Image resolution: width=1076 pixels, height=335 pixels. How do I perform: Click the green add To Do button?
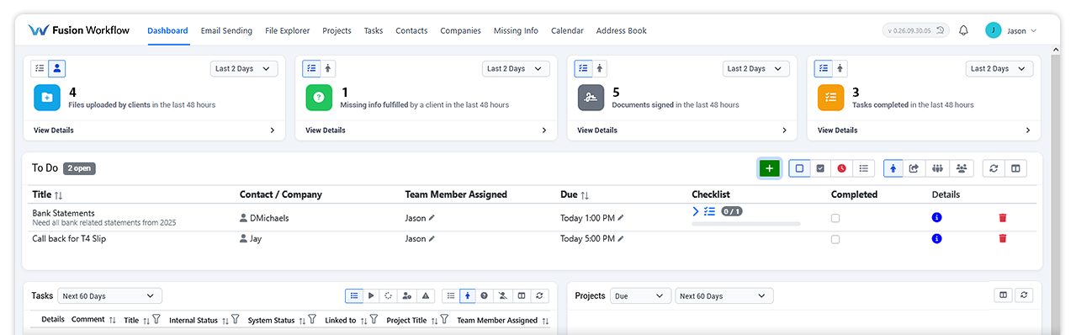(769, 168)
